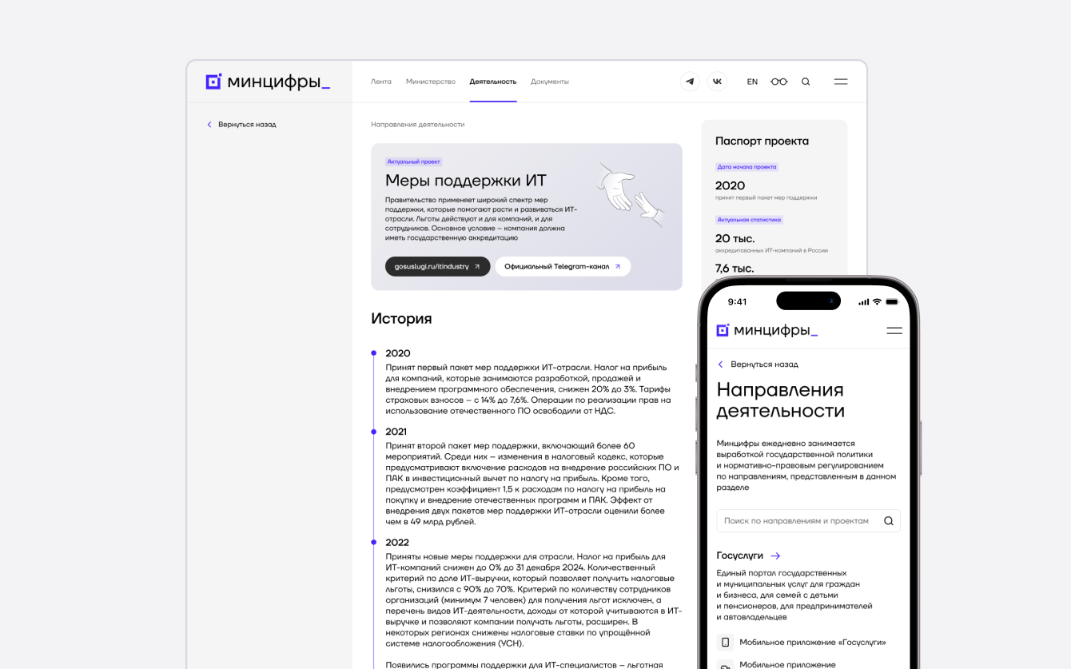Click the magnifier icon in the phone search field
Image resolution: width=1071 pixels, height=669 pixels.
[x=888, y=521]
